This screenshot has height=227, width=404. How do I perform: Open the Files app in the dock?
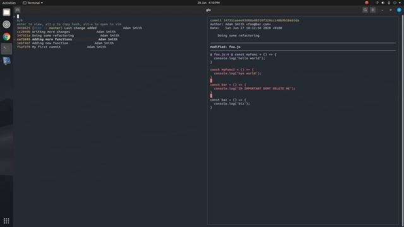pos(6,12)
